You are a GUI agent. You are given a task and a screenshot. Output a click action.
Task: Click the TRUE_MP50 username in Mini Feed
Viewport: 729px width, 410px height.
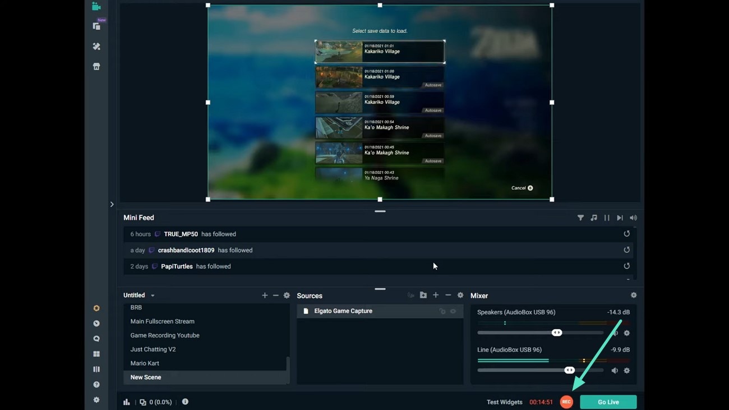[181, 234]
